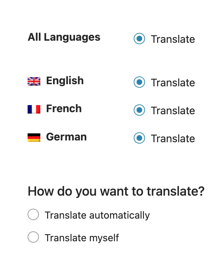The width and height of the screenshot is (220, 254).
Task: Click the 'Translate myself' option text
Action: coord(82,238)
